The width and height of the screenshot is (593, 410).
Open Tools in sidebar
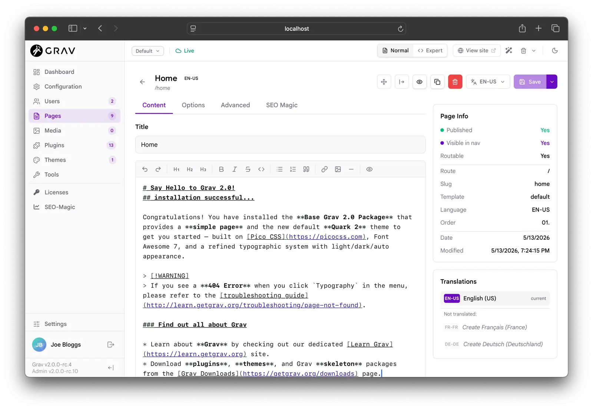pos(74,175)
